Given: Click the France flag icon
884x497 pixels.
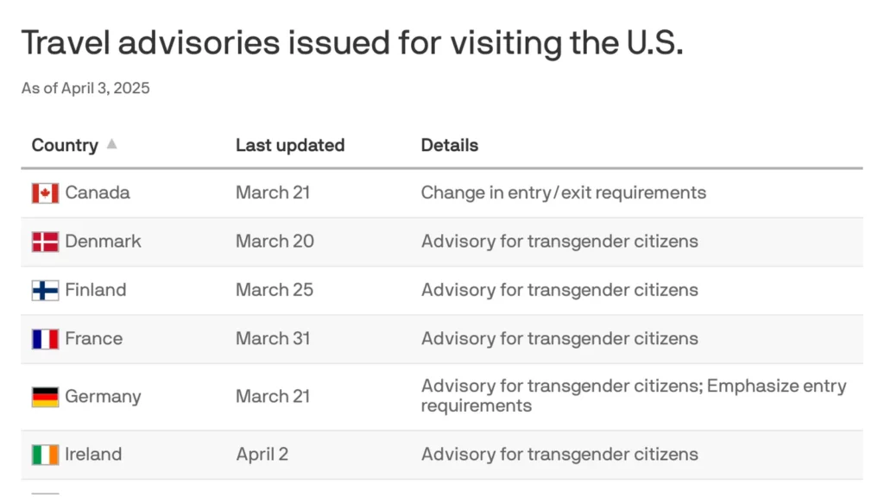Looking at the screenshot, I should tap(45, 339).
